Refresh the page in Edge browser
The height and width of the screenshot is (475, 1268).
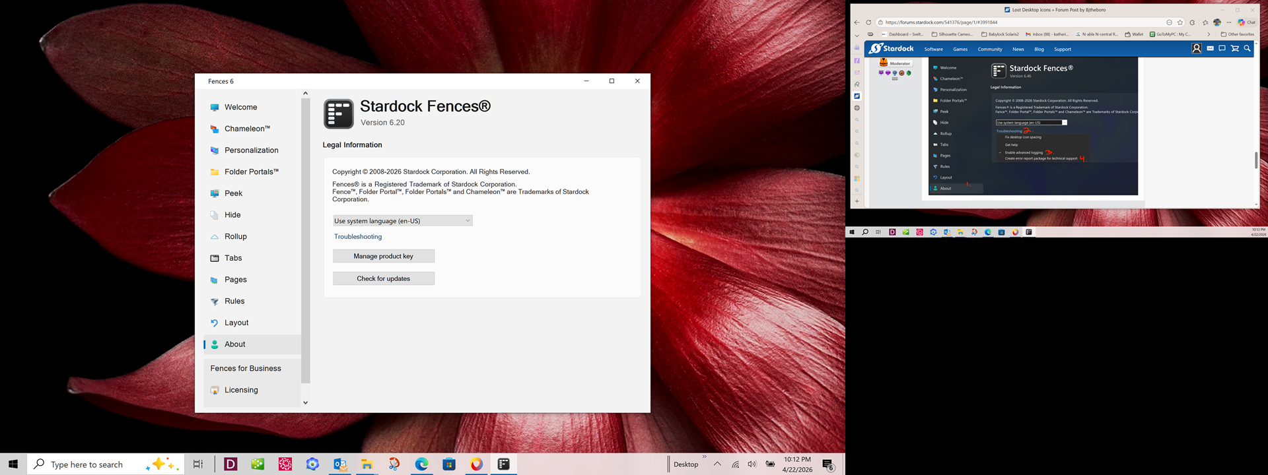tap(868, 22)
